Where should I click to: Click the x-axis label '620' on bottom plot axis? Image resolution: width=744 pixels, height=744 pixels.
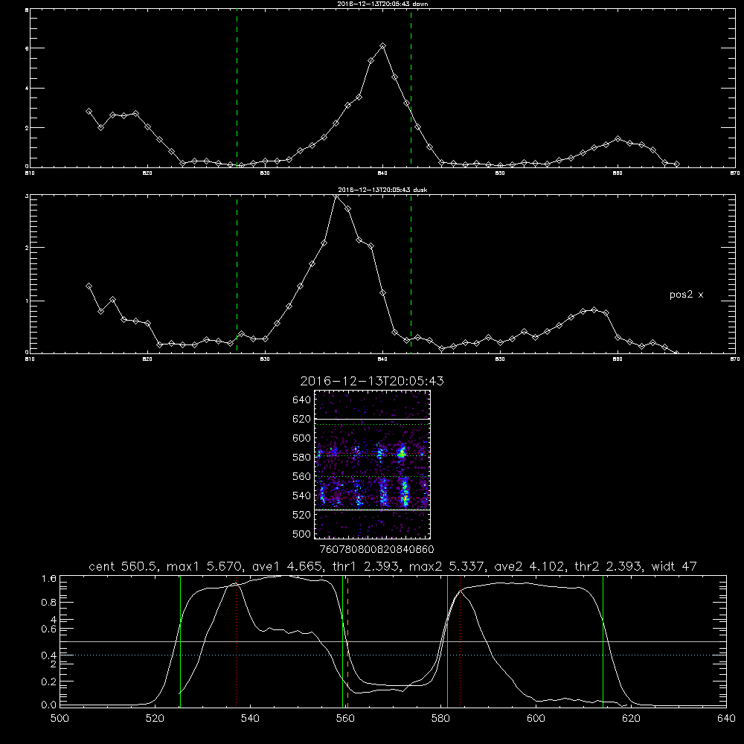pos(631,719)
